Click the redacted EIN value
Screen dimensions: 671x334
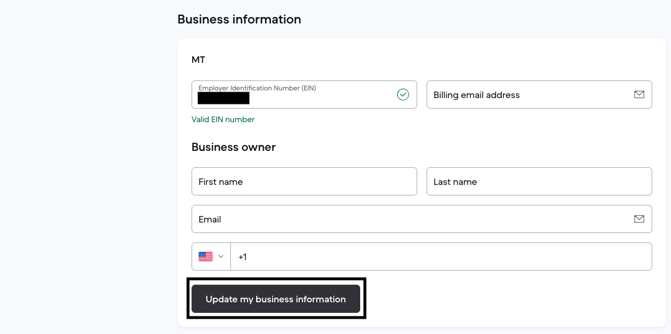pyautogui.click(x=223, y=98)
